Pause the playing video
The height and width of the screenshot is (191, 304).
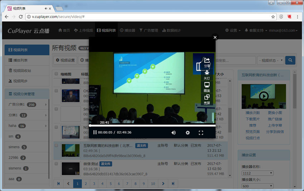[95, 132]
